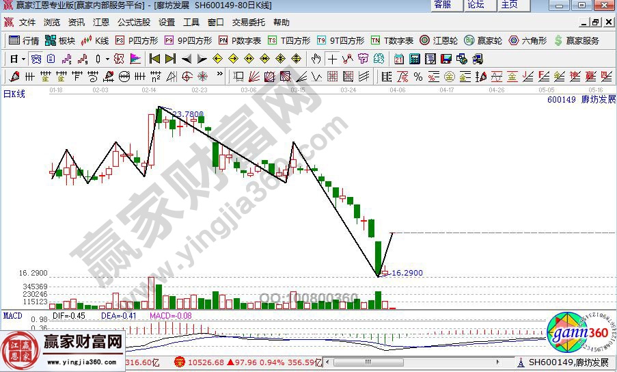This screenshot has width=617, height=372.
Task: Click the K线 candlestick chart button
Action: coord(96,40)
